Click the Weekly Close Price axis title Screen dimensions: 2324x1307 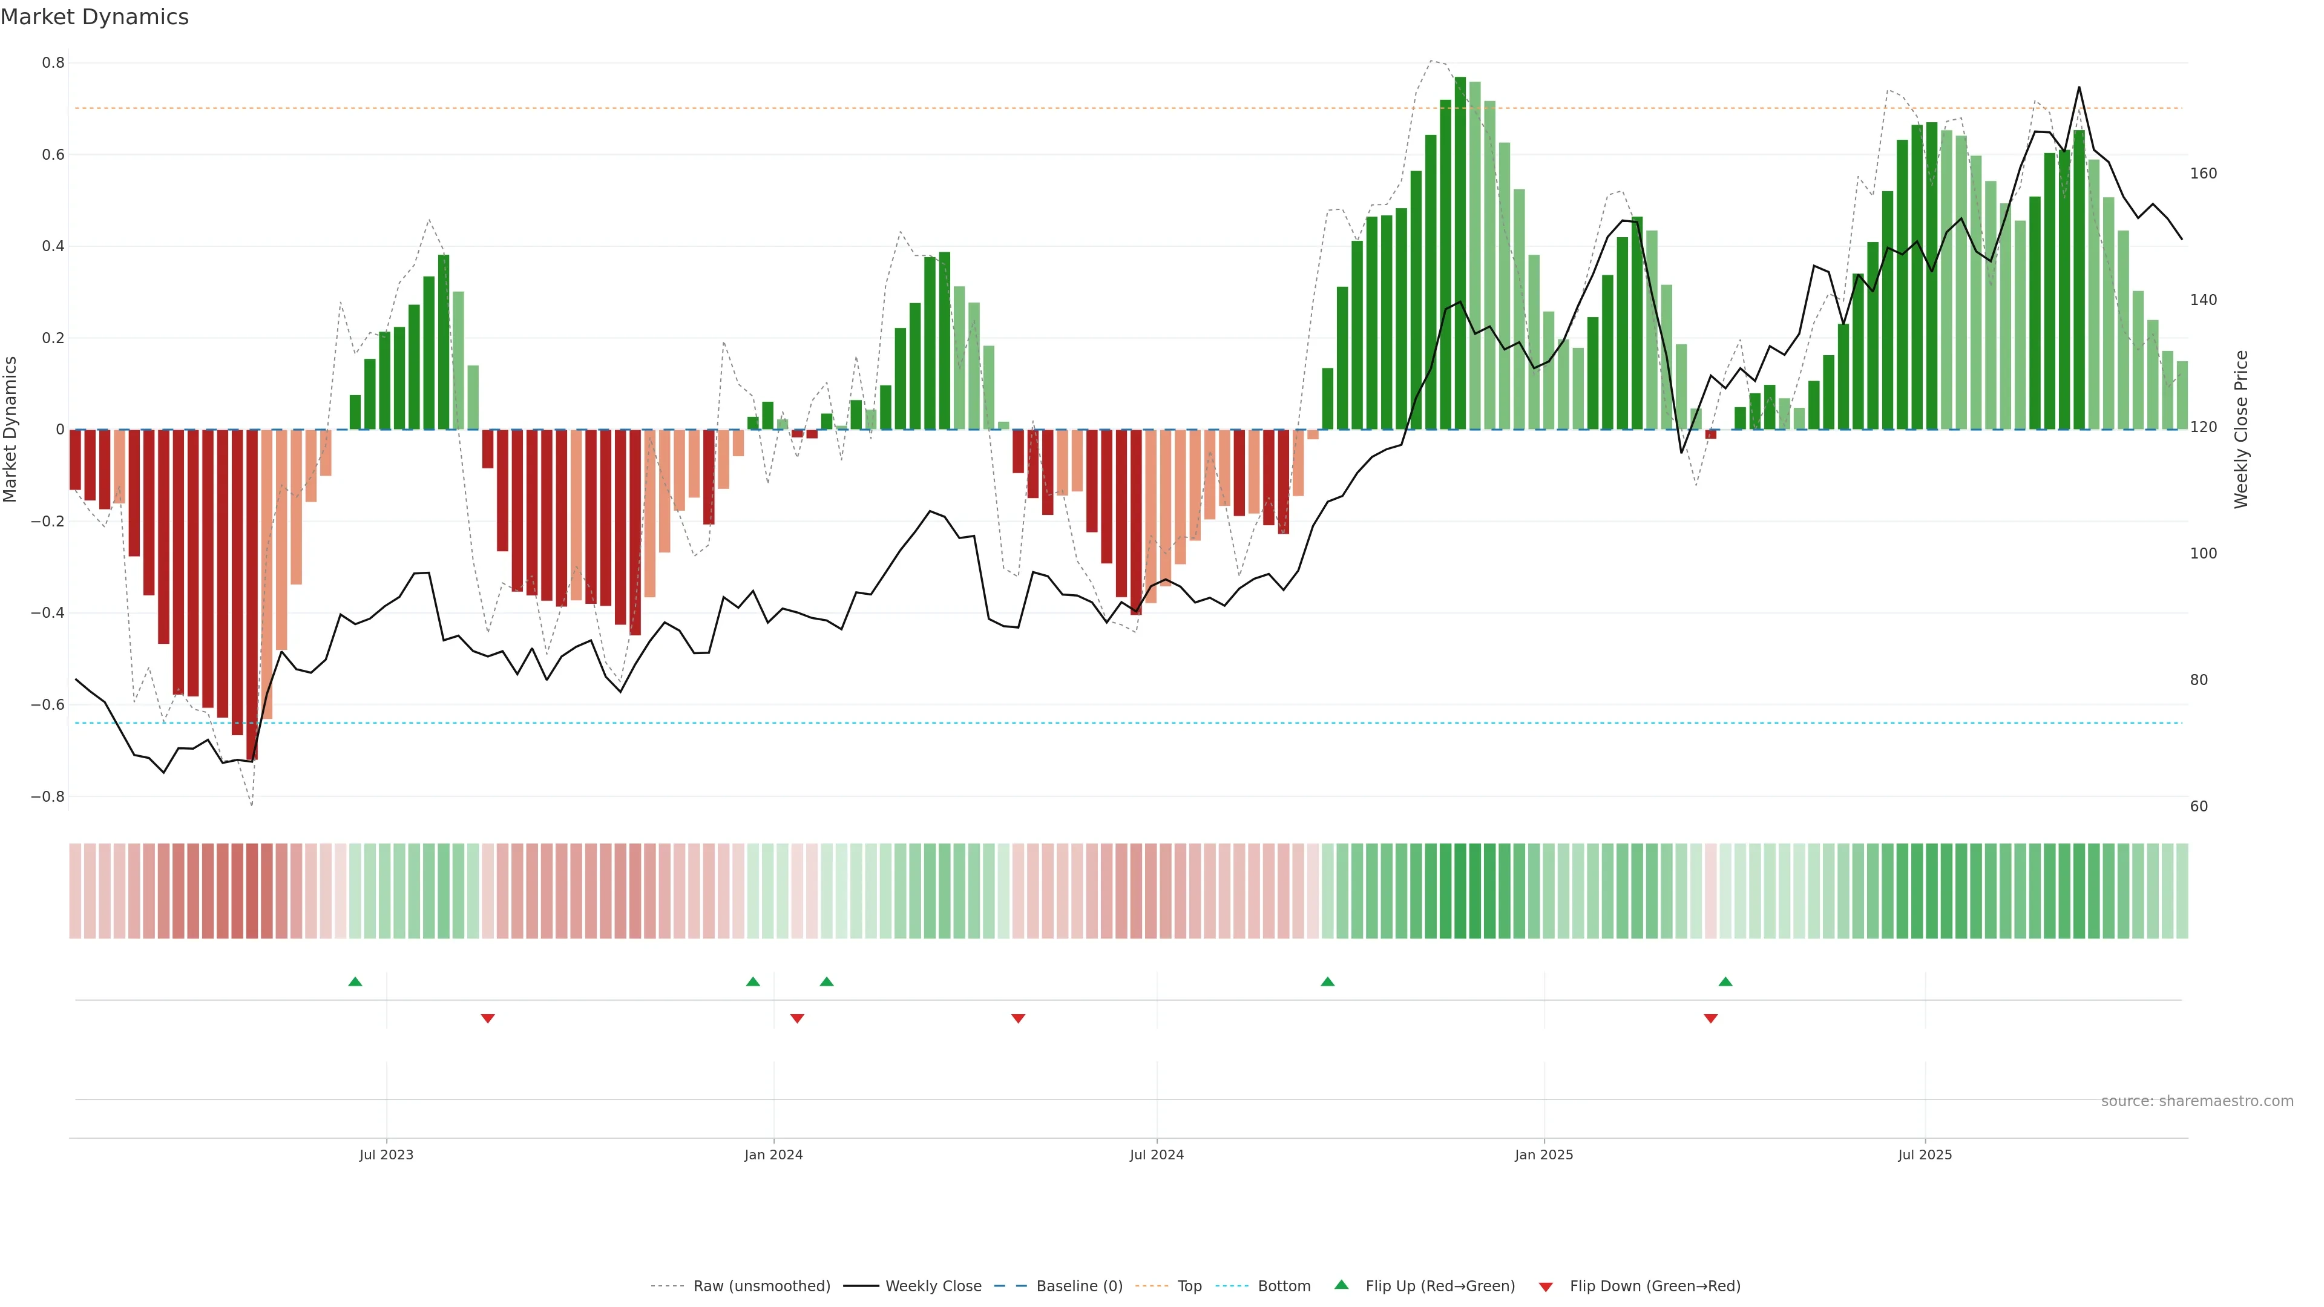[x=2241, y=430]
